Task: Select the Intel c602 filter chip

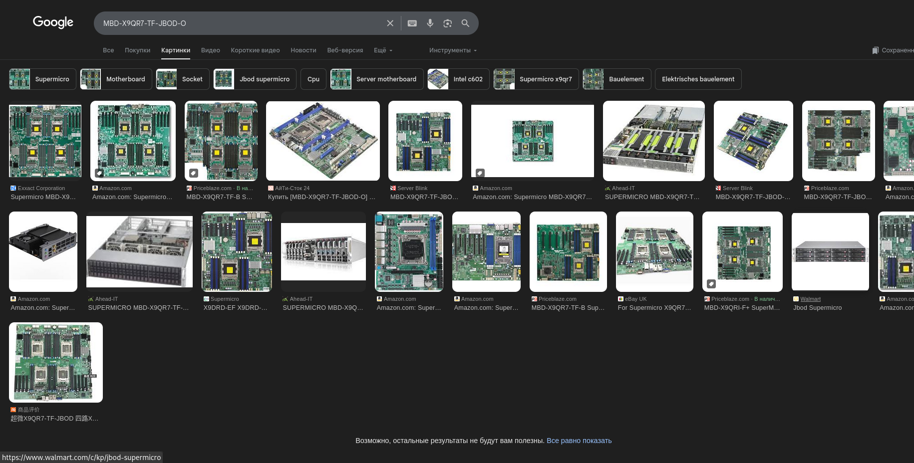Action: [458, 79]
